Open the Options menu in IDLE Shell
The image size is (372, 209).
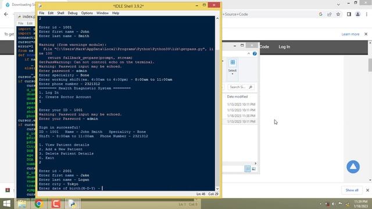coord(87,13)
